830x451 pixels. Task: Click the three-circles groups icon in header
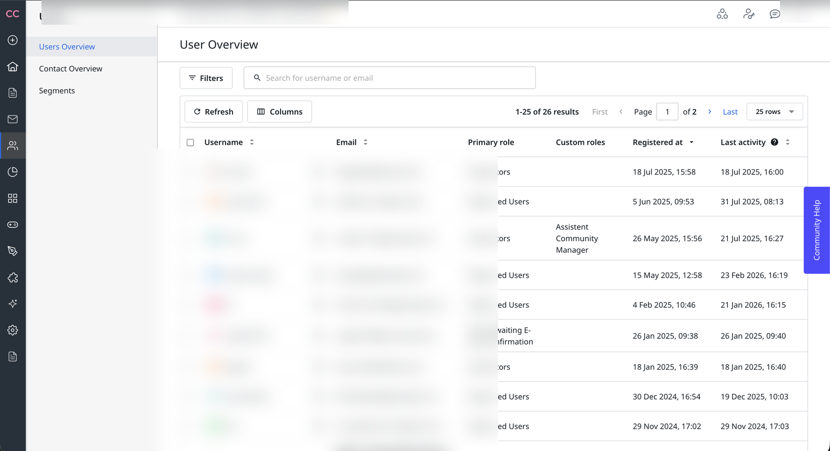722,14
